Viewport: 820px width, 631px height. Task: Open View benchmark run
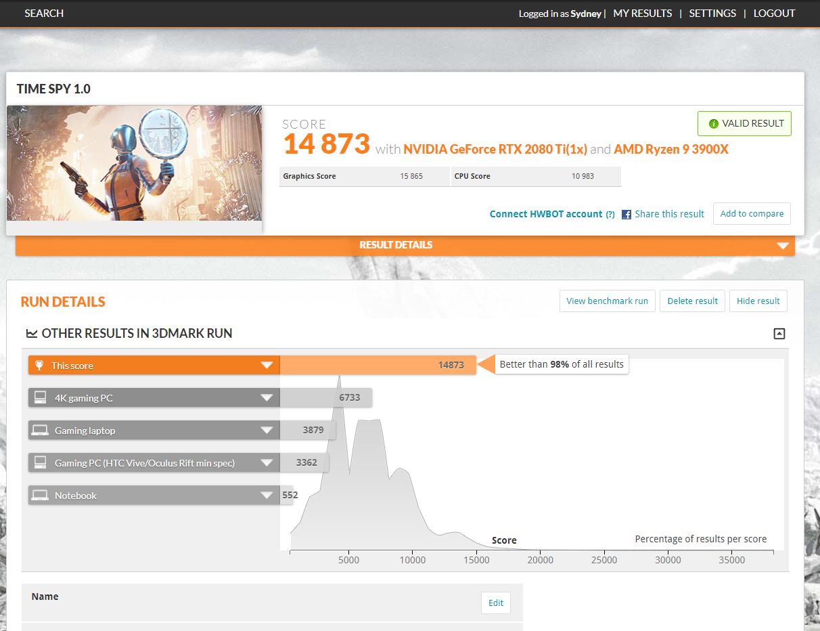tap(607, 301)
